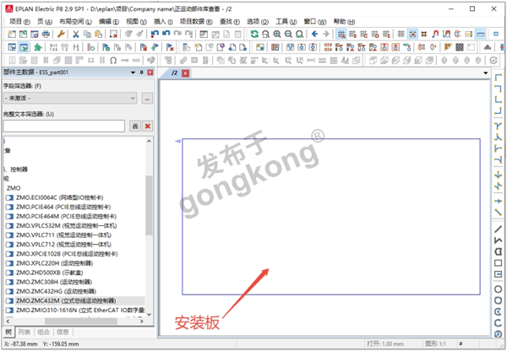Viewport: 507px width, 351px height.
Task: Select the Line drawing tool
Action: pos(498,229)
